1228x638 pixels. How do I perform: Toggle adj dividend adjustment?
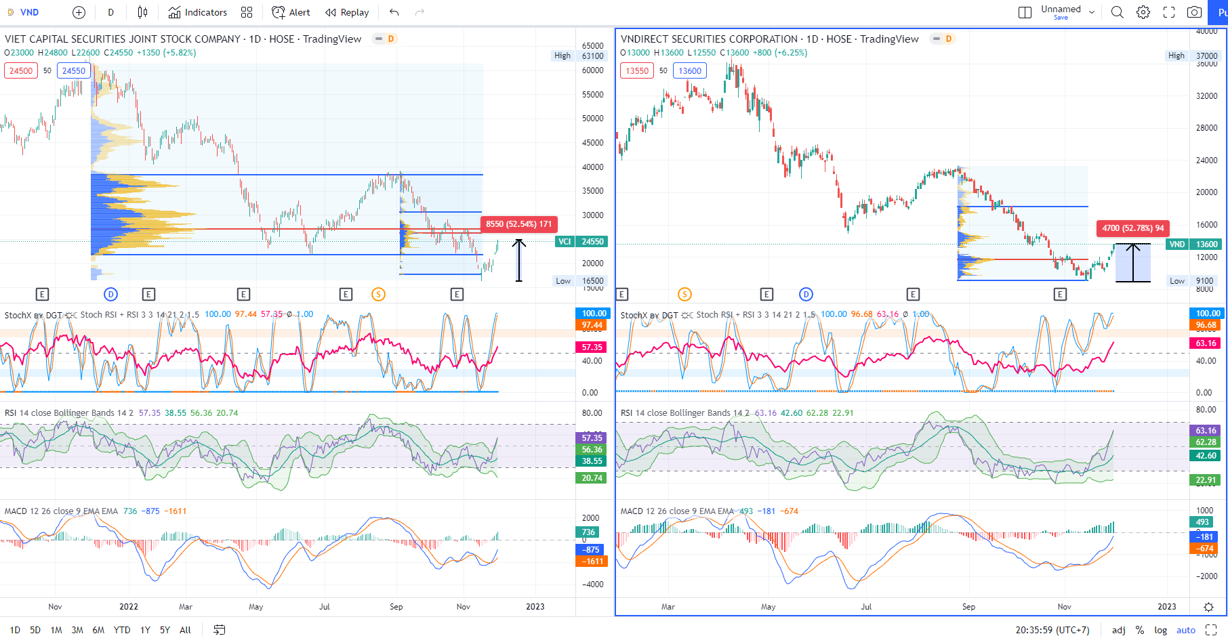tap(1119, 630)
